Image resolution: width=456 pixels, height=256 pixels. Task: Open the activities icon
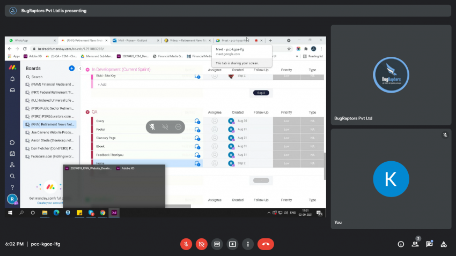click(444, 244)
